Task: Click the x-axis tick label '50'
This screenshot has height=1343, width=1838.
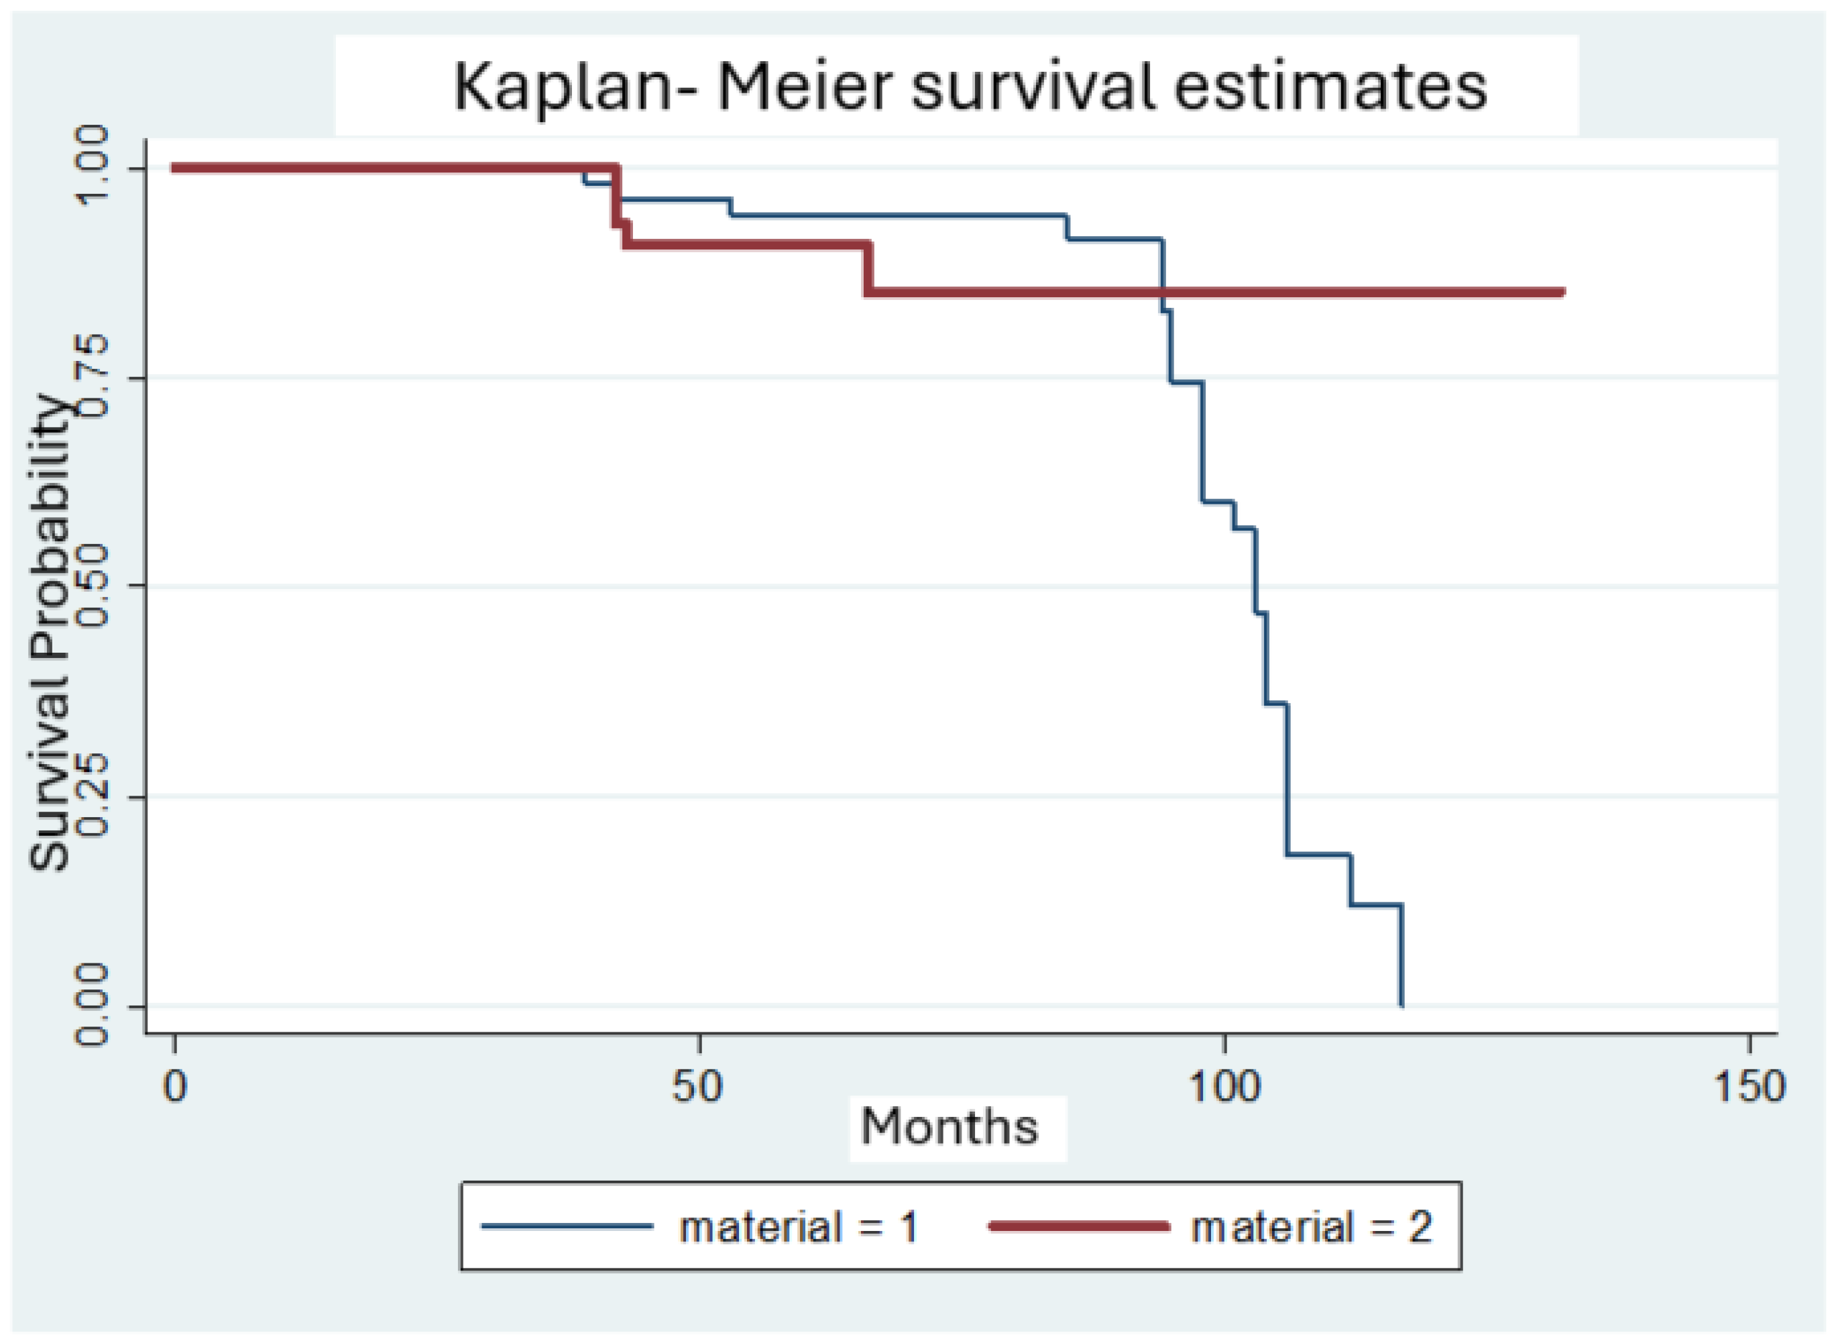Action: [x=697, y=1087]
